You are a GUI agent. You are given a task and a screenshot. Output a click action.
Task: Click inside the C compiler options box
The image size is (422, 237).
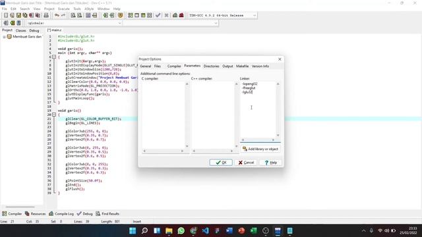click(x=163, y=115)
